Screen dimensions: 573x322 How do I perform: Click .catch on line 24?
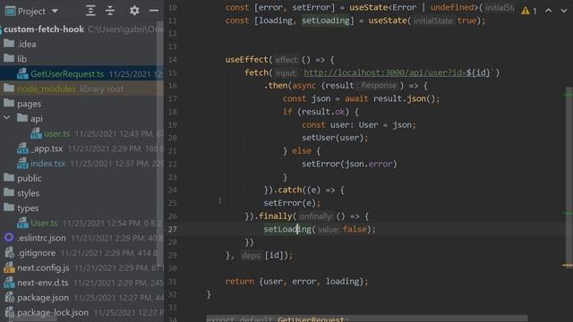point(287,190)
